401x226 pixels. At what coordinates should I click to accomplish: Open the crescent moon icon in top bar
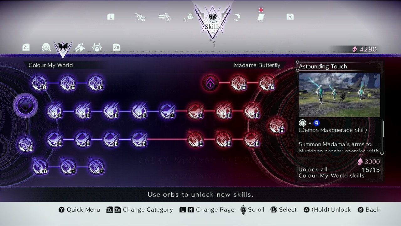click(237, 17)
